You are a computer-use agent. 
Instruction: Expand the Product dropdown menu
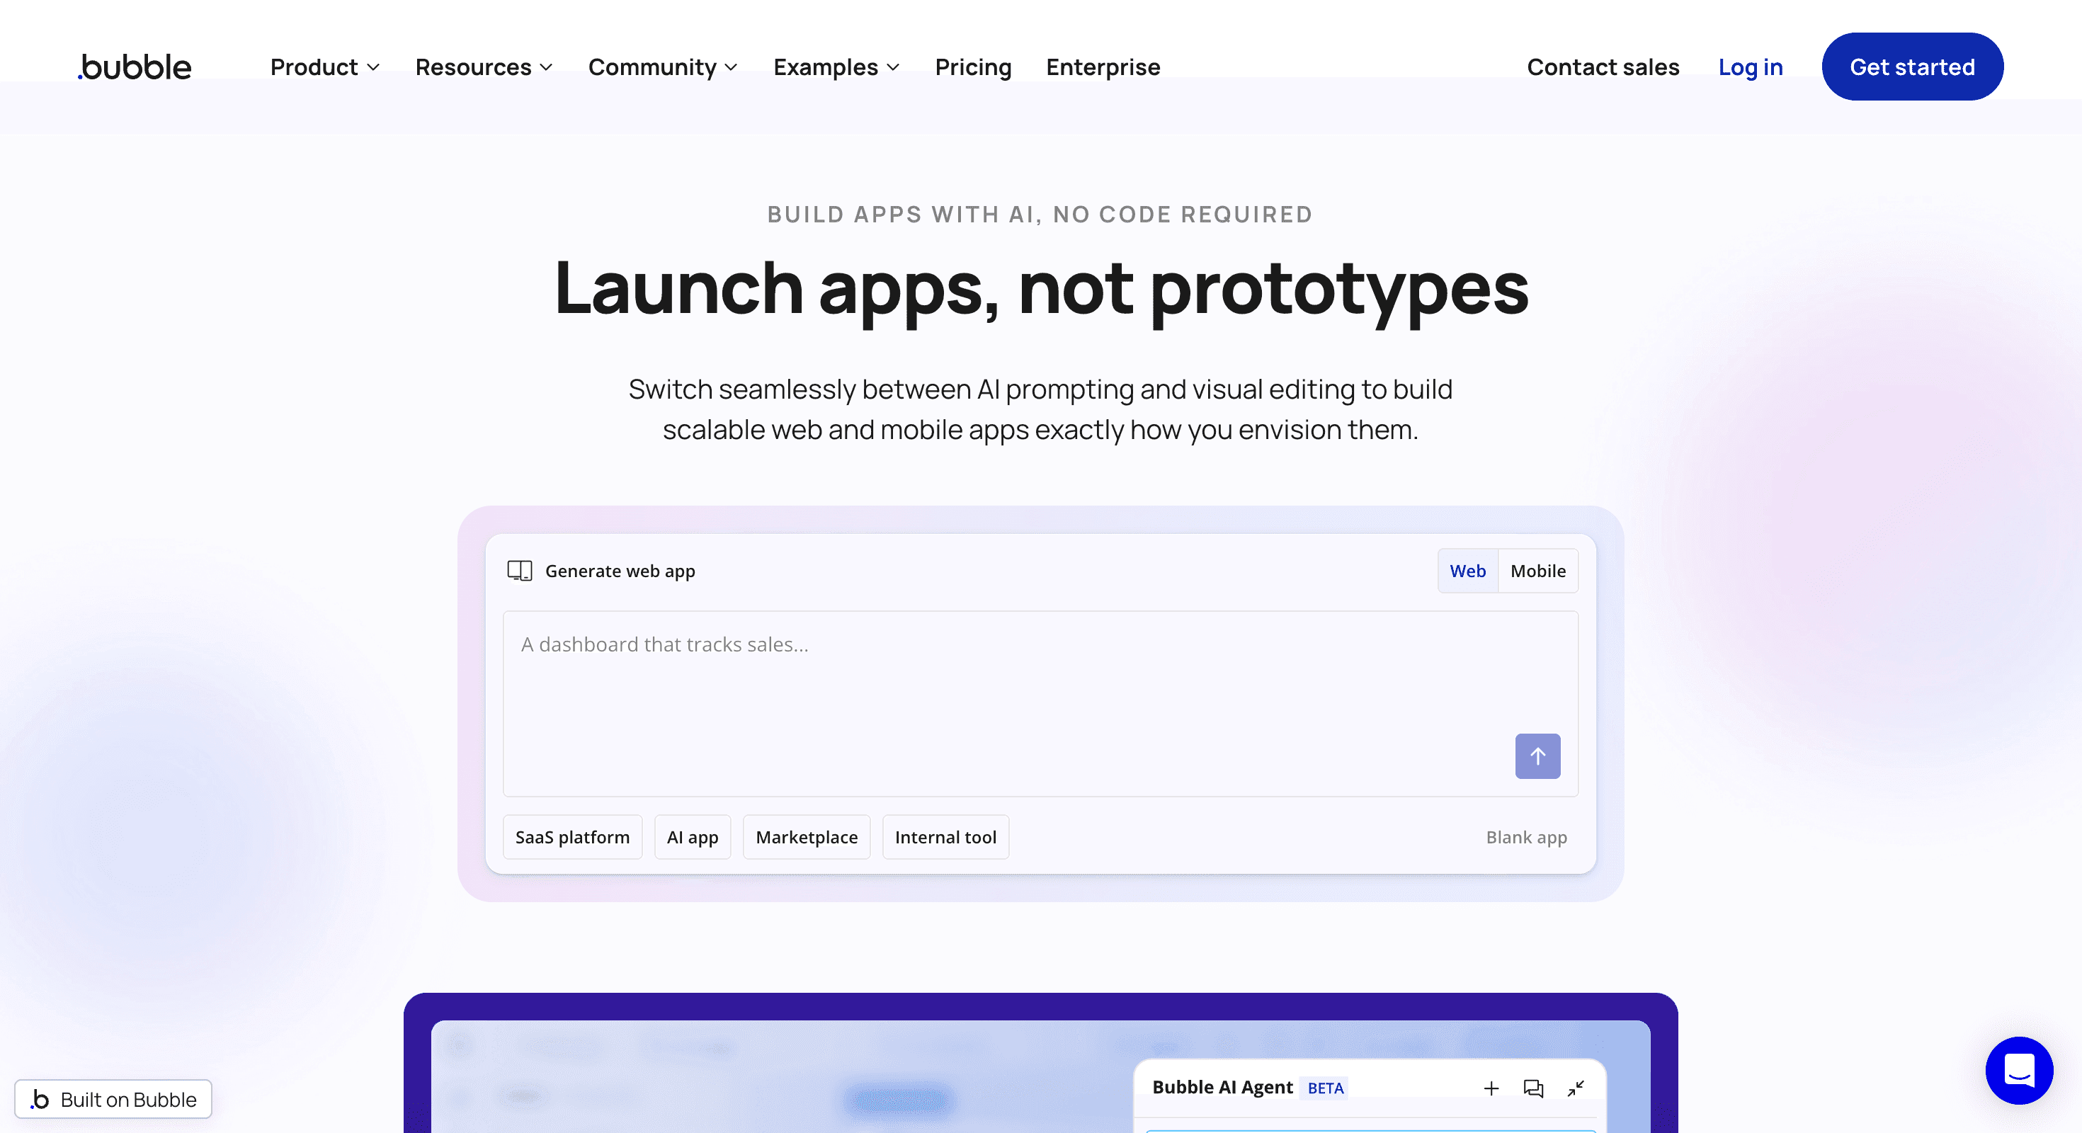coord(325,67)
